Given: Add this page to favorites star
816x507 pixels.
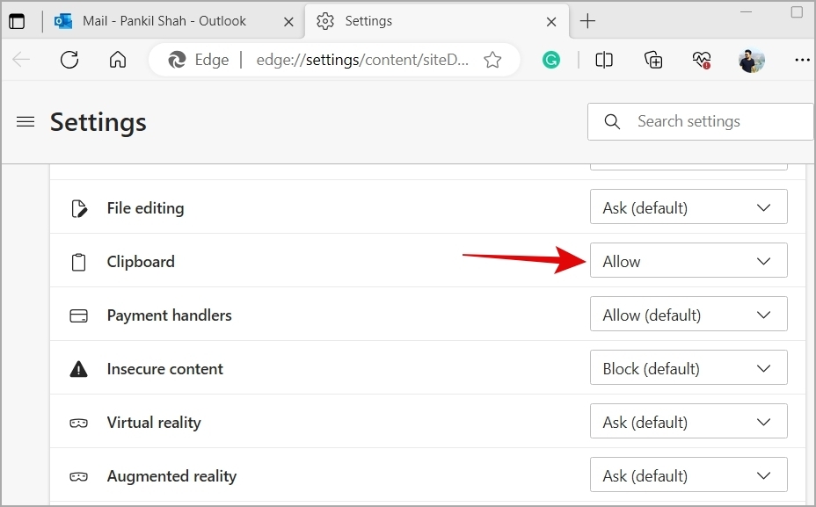Looking at the screenshot, I should [492, 60].
